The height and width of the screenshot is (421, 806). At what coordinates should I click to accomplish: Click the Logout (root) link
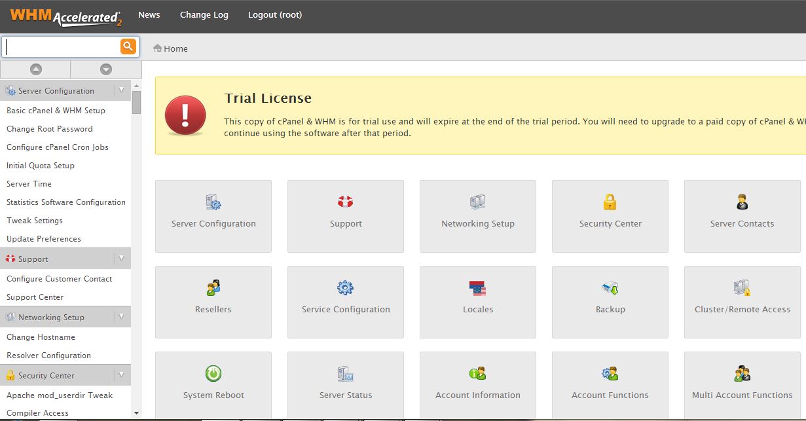275,15
